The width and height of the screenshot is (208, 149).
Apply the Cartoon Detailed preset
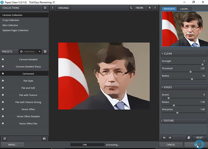point(28,59)
